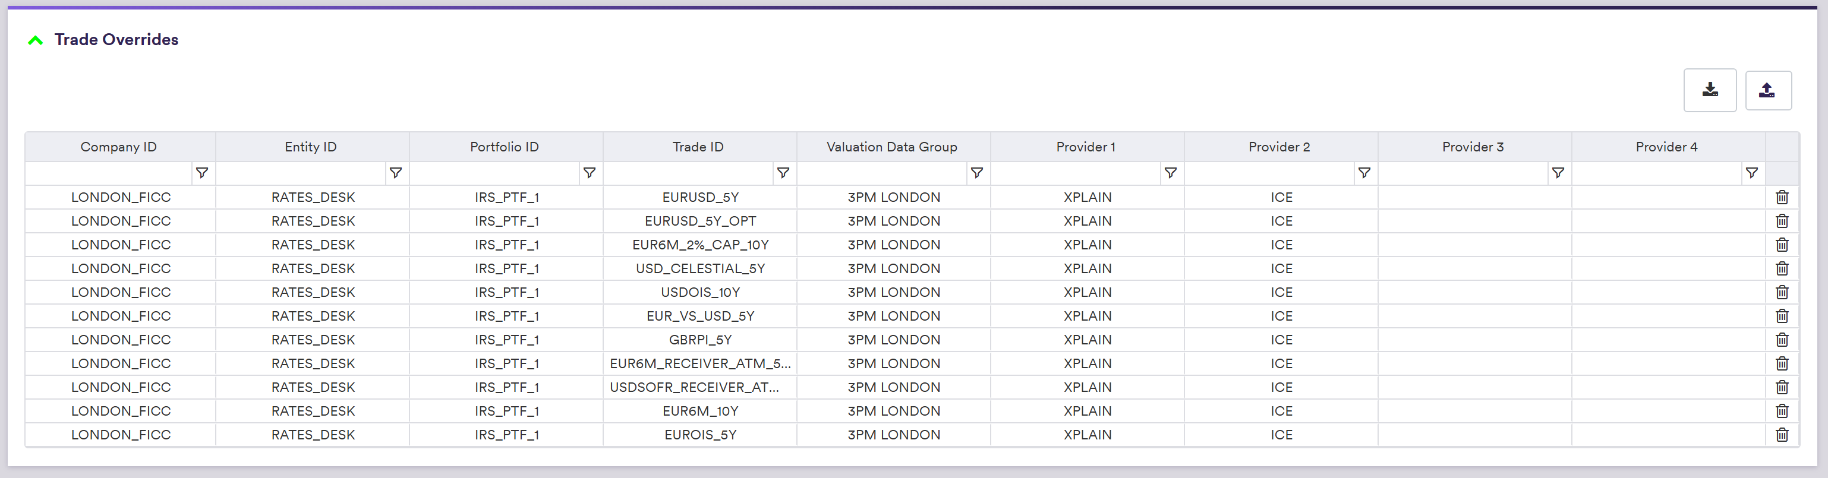Select the USDOIS_10Y trade ID cell
1828x478 pixels.
click(x=699, y=292)
